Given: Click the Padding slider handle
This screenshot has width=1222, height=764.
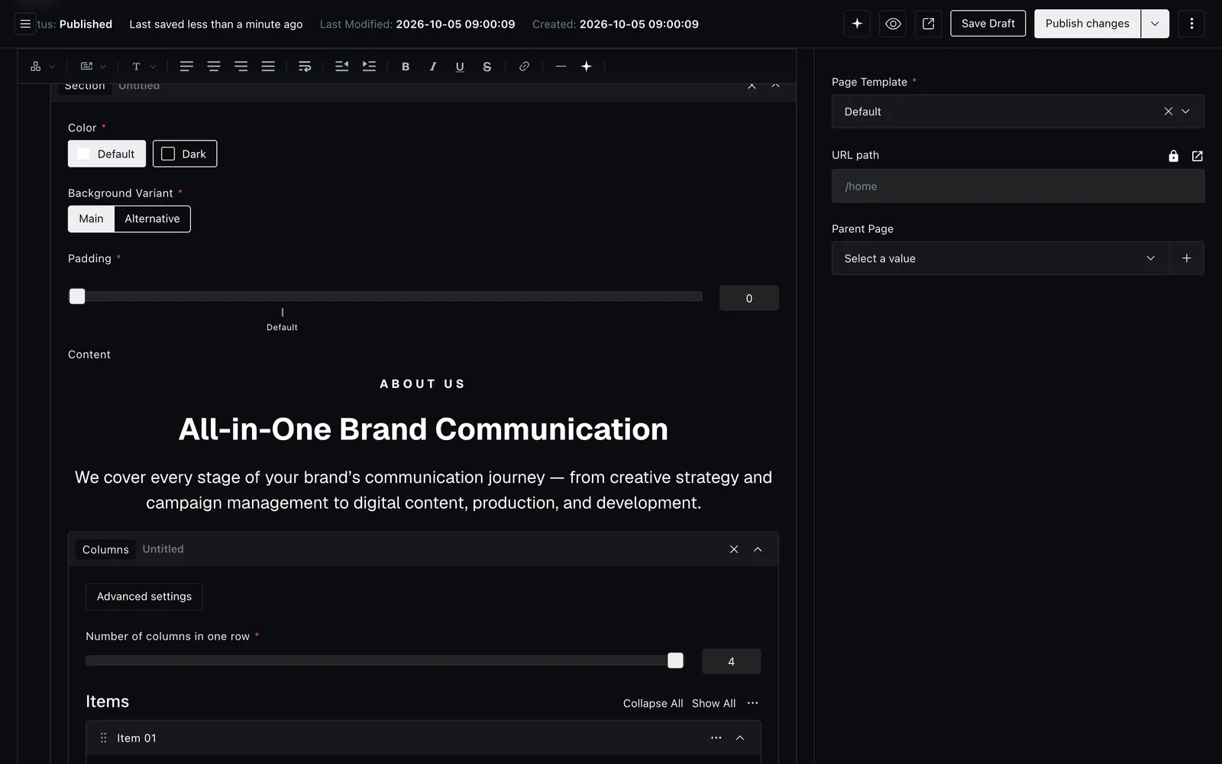Looking at the screenshot, I should [x=77, y=296].
